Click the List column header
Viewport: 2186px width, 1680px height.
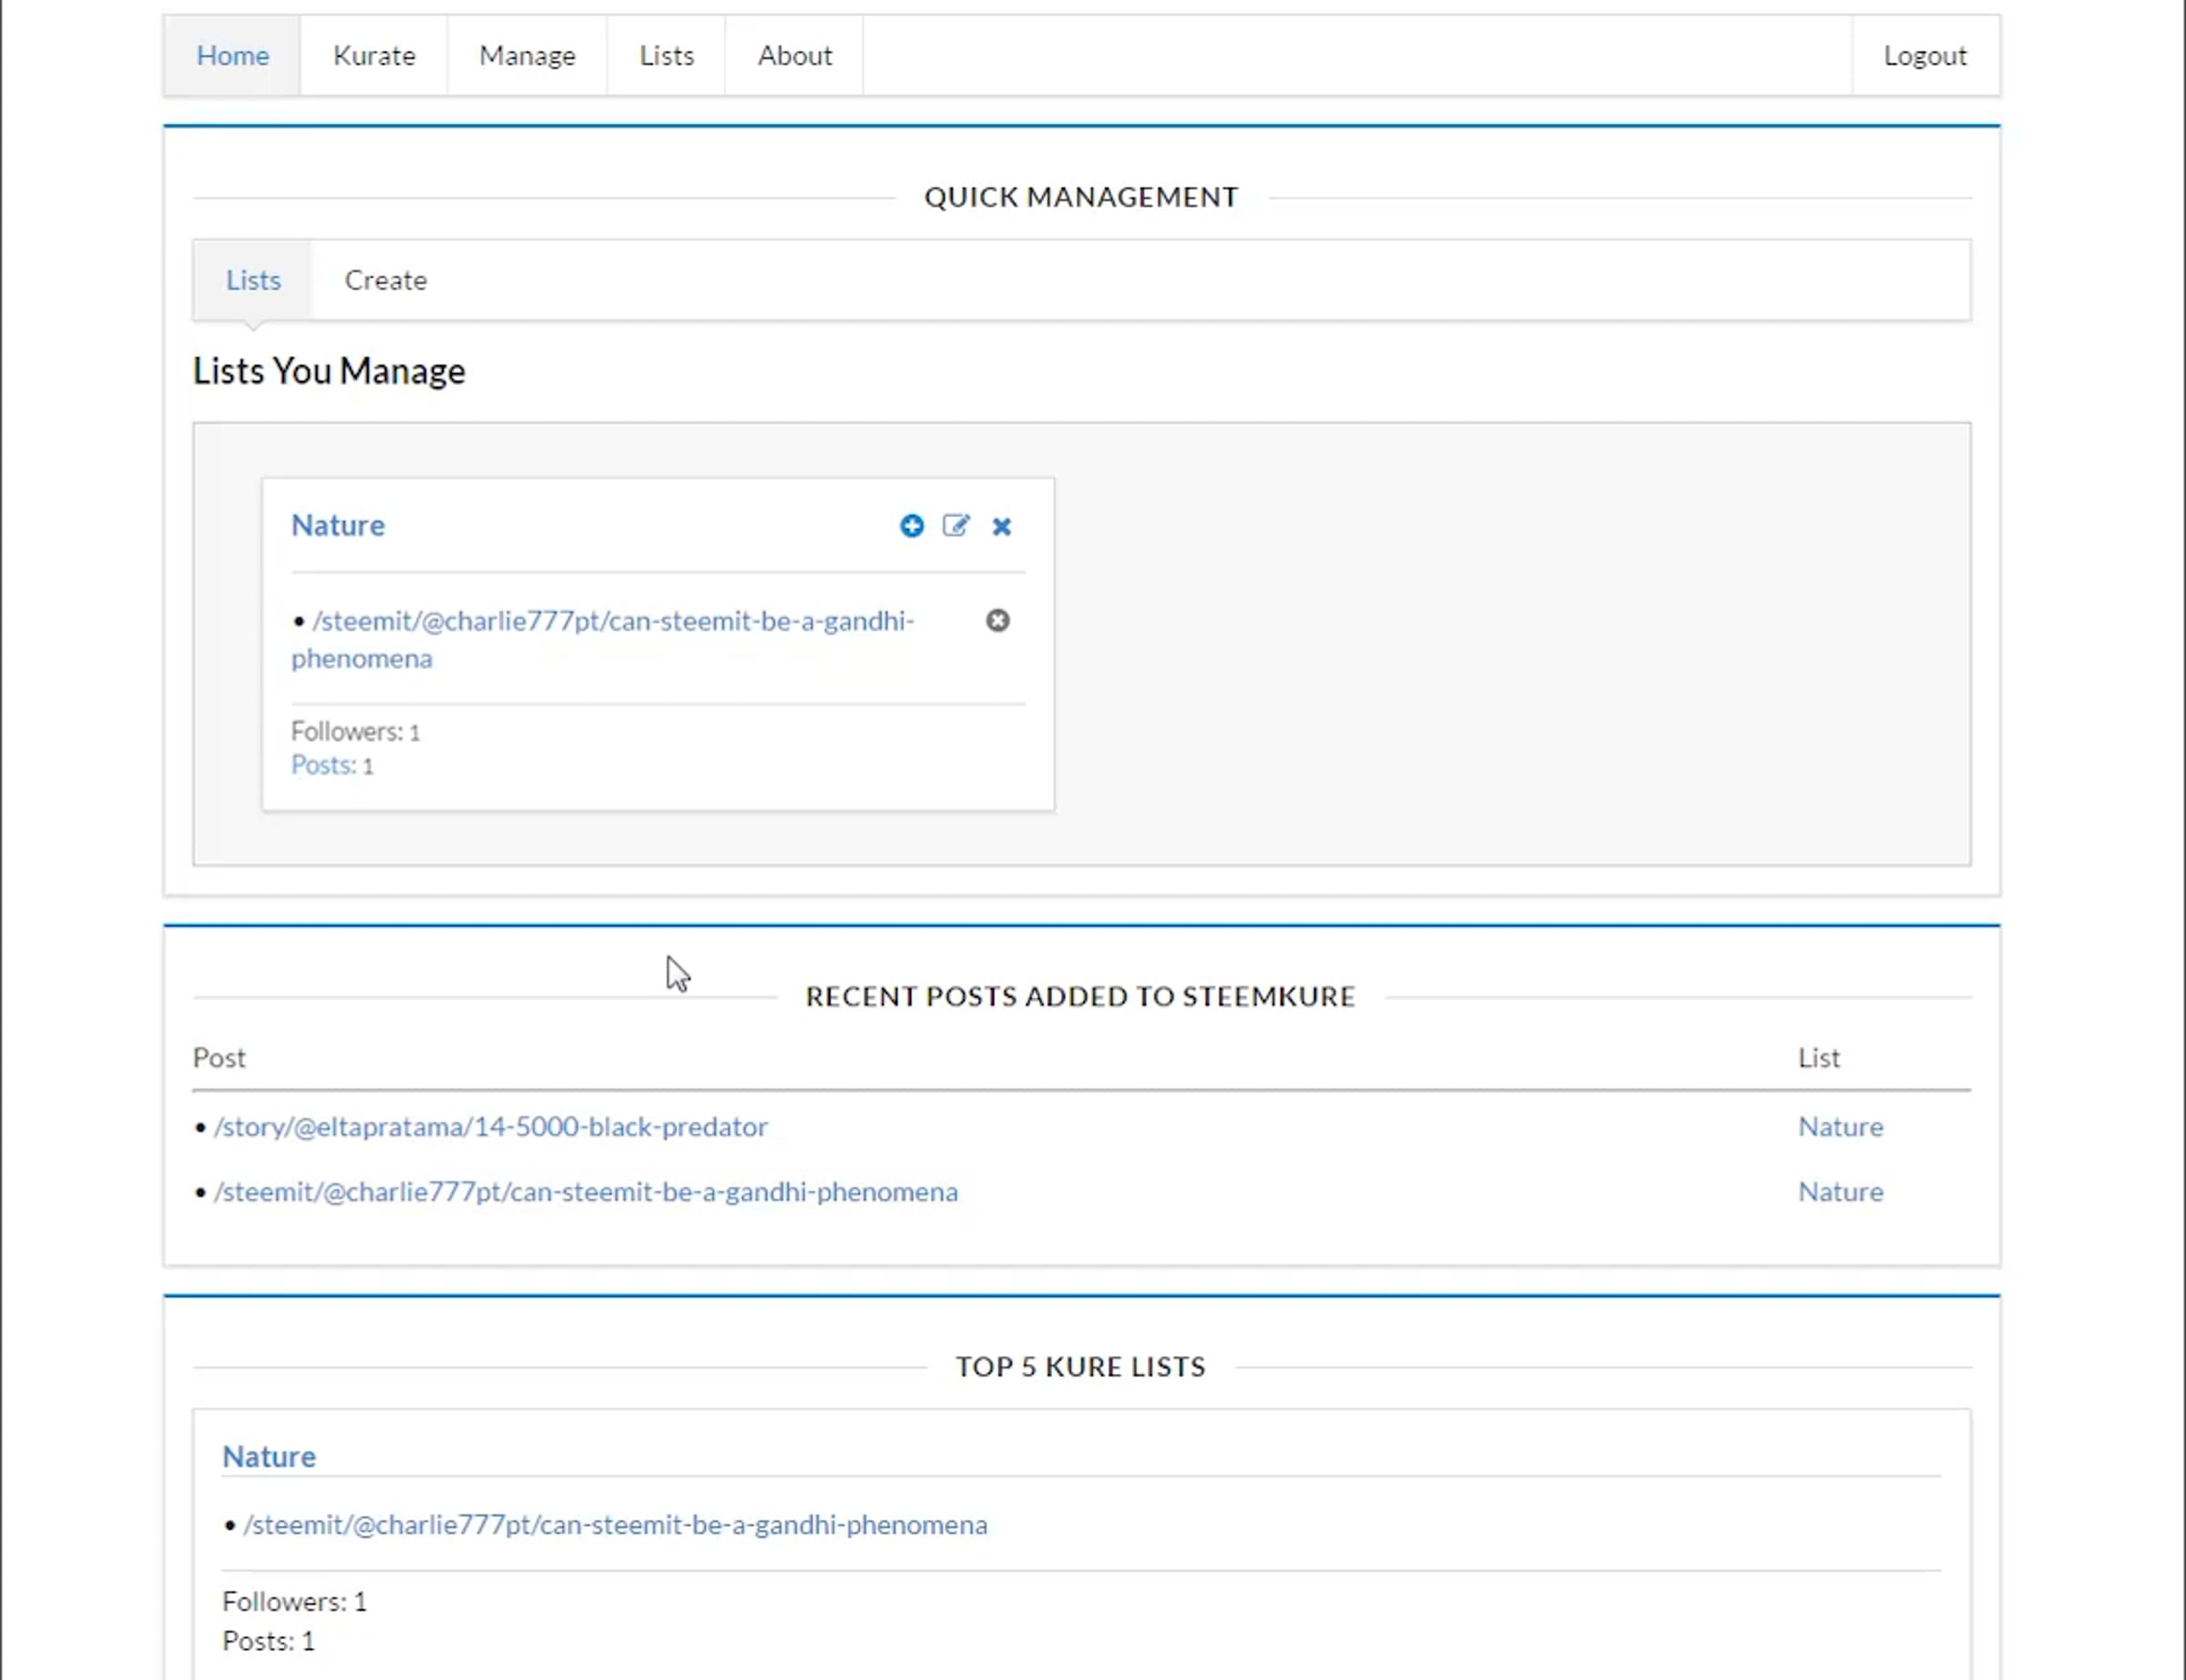coord(1818,1058)
